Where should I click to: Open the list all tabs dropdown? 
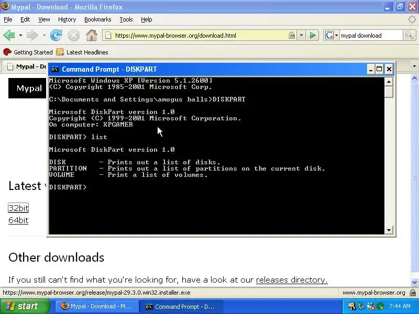click(414, 66)
